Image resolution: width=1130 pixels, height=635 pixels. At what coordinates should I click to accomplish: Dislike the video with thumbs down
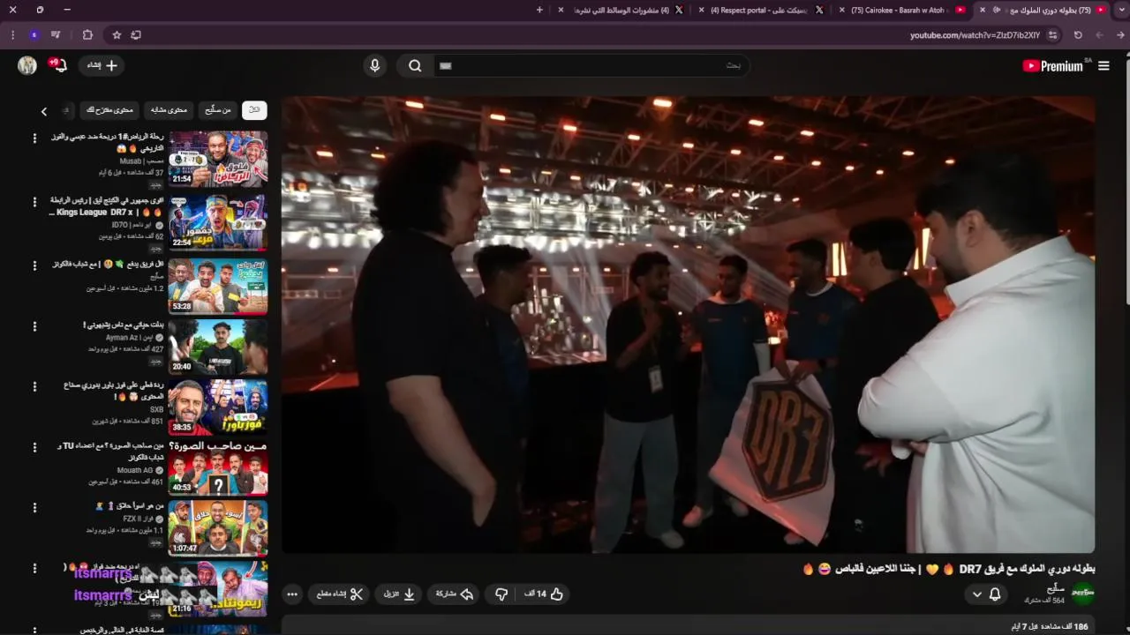click(x=501, y=594)
